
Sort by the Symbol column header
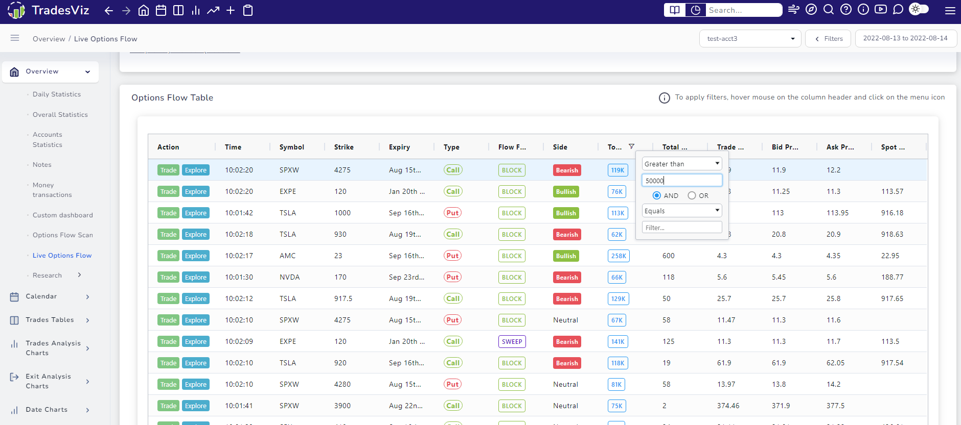292,147
